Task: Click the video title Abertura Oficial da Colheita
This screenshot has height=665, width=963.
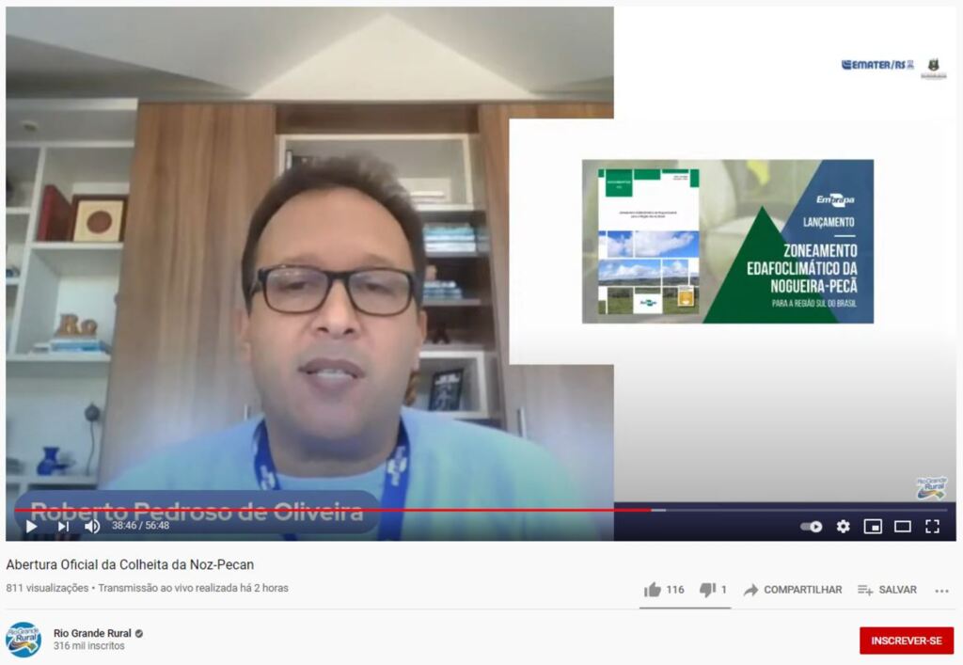Action: 130,564
